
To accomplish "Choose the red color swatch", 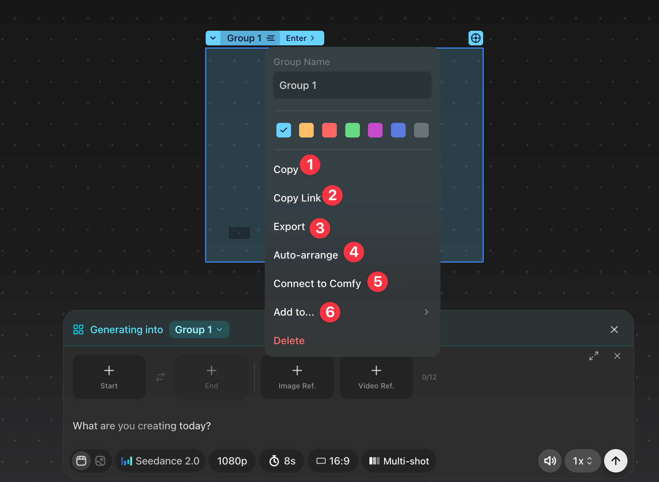I will coord(329,130).
